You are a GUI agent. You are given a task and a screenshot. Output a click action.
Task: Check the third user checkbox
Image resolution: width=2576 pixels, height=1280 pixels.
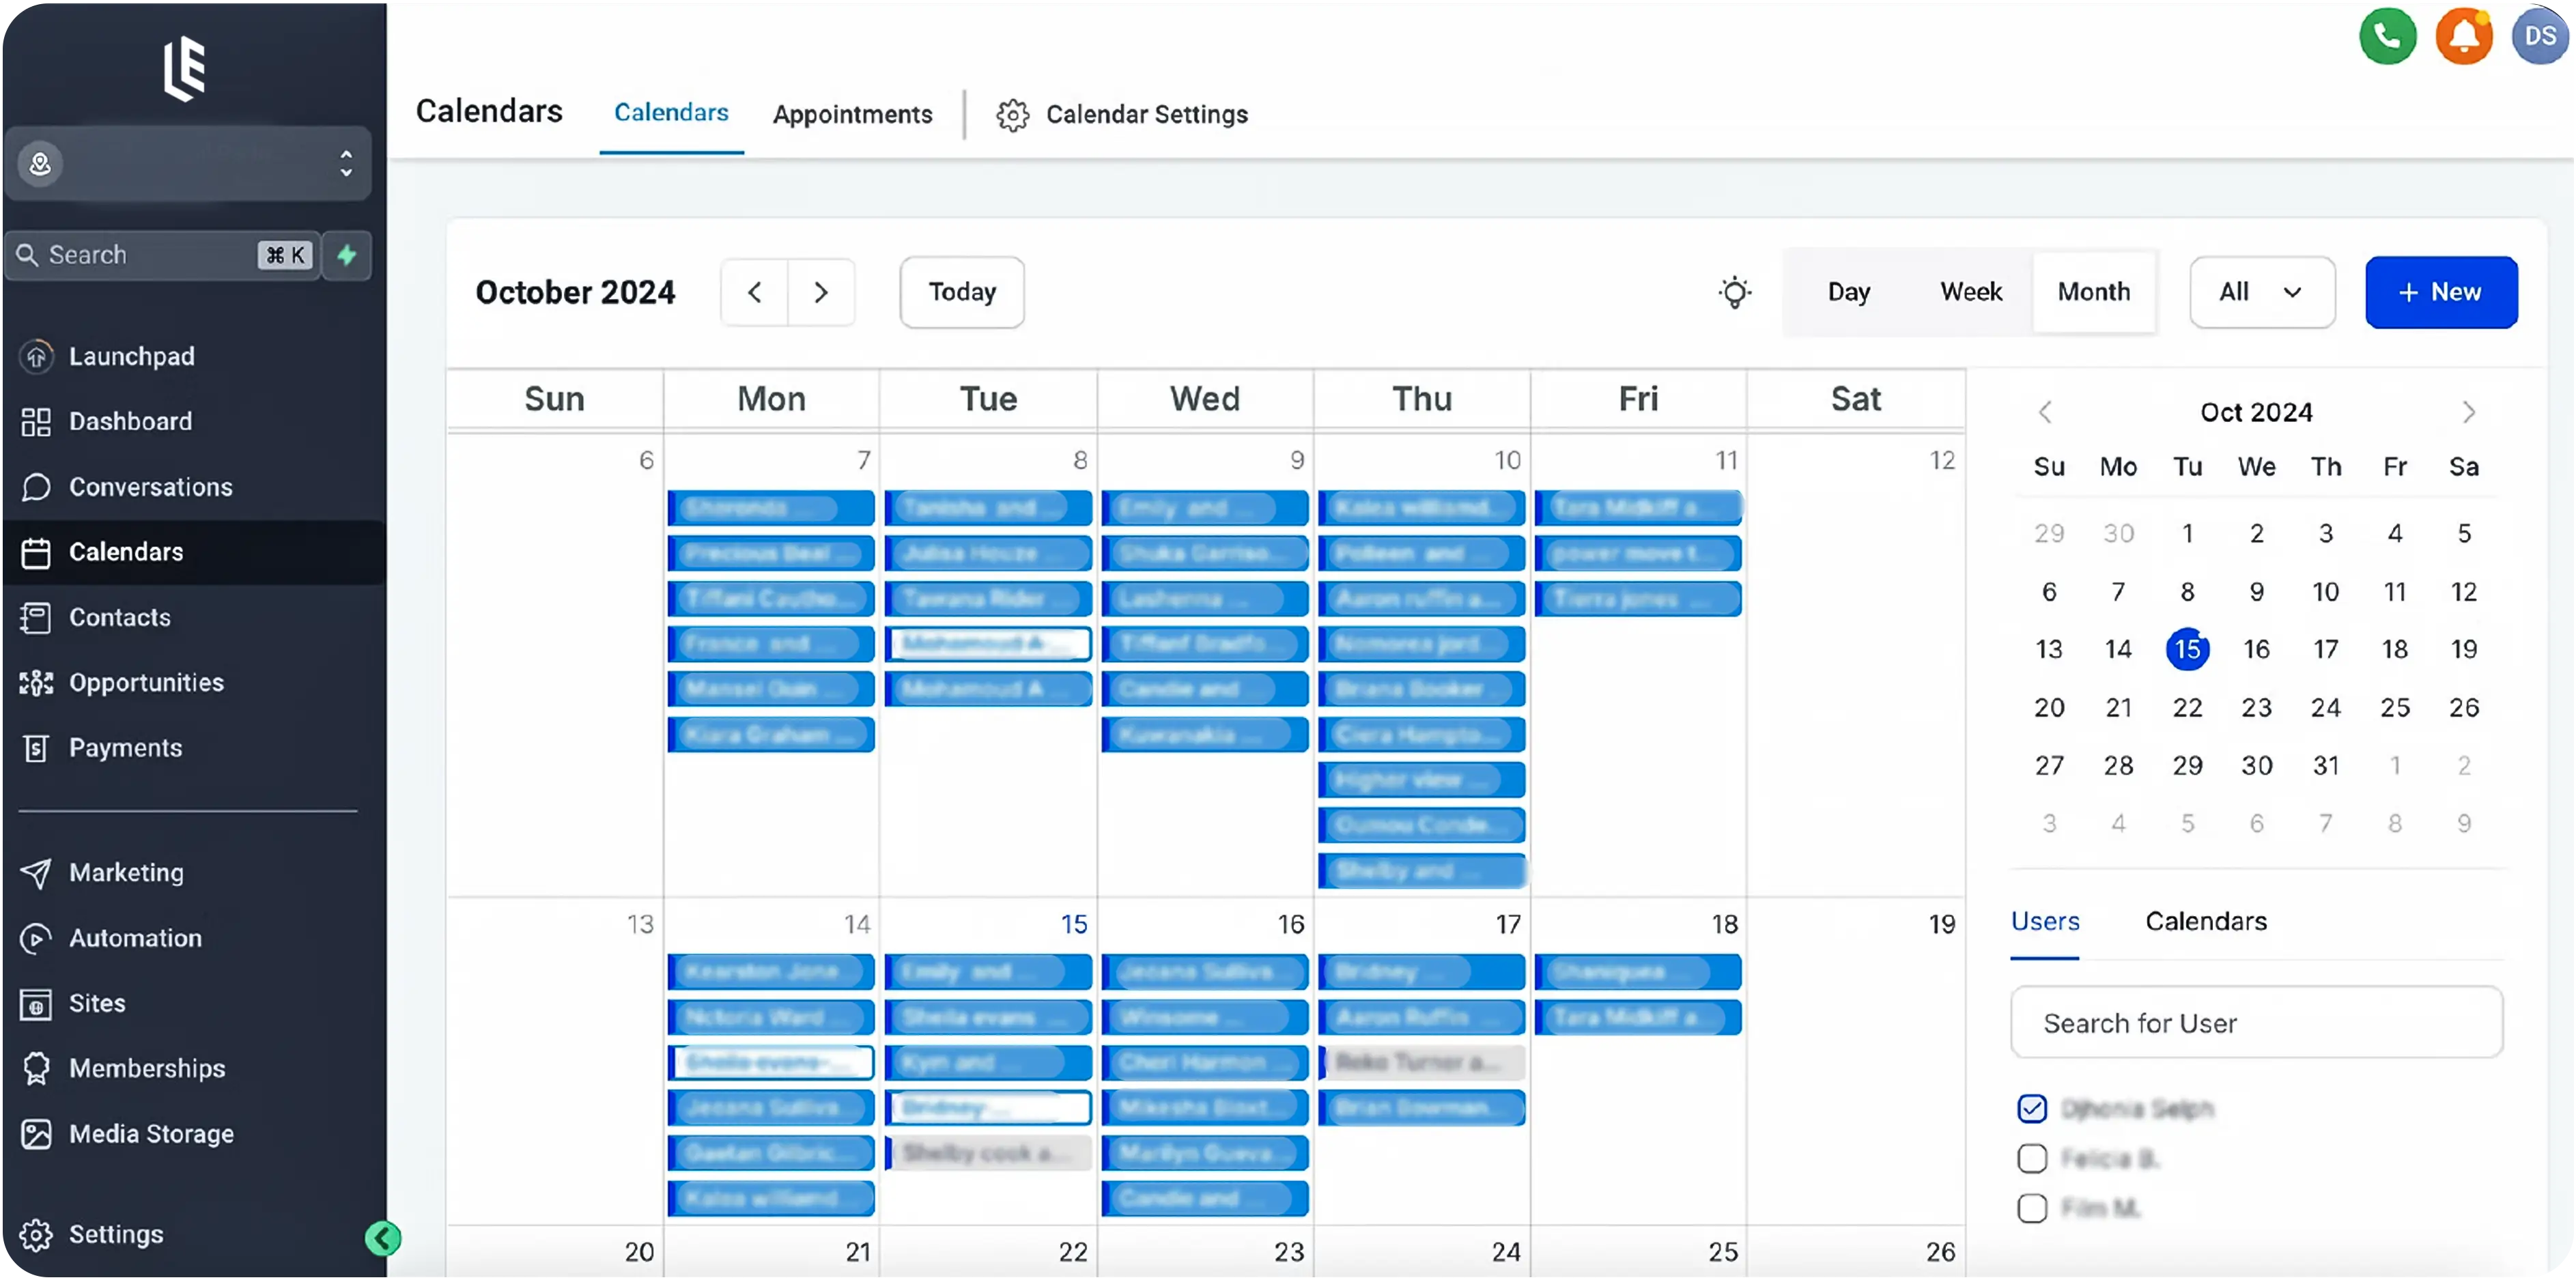click(2032, 1208)
